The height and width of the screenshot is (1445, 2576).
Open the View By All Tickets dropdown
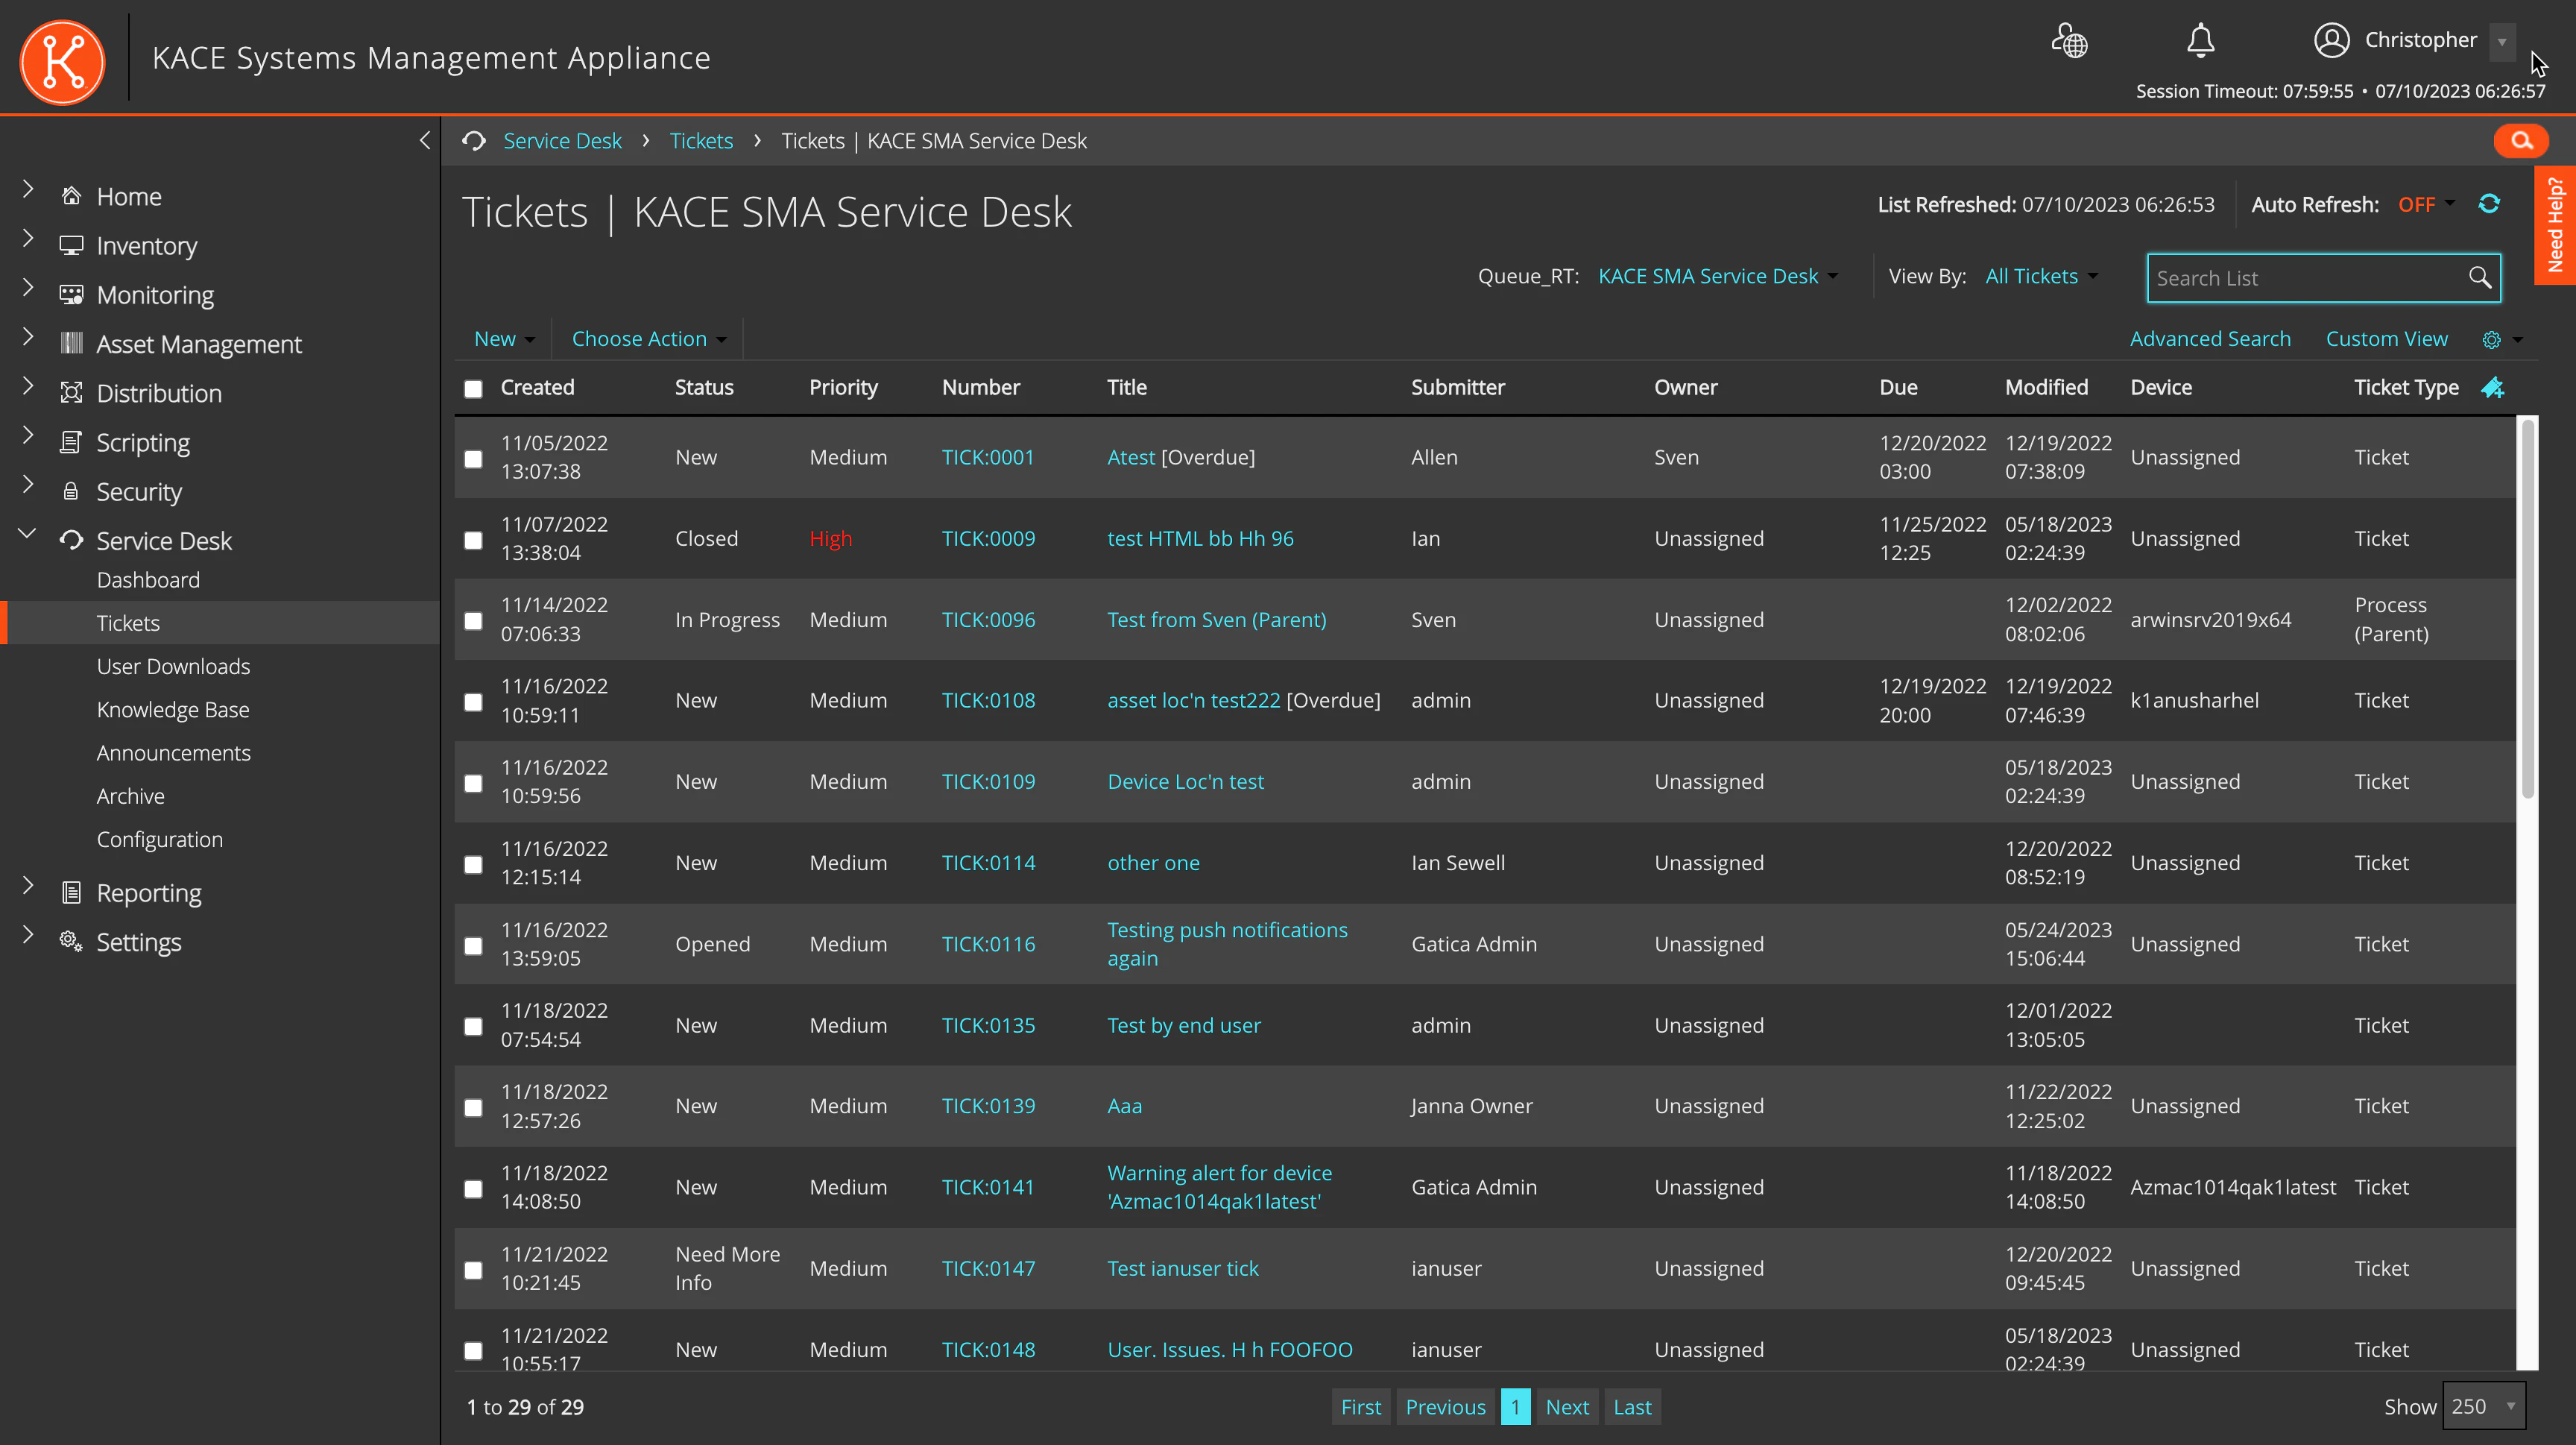click(x=2040, y=276)
